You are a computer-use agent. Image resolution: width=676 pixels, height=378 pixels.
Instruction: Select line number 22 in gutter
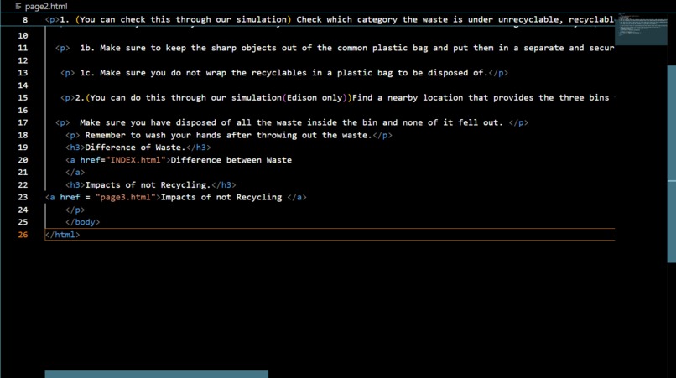tap(23, 185)
